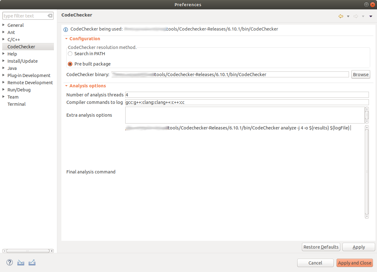
Task: Click Restore Defaults
Action: tap(321, 247)
